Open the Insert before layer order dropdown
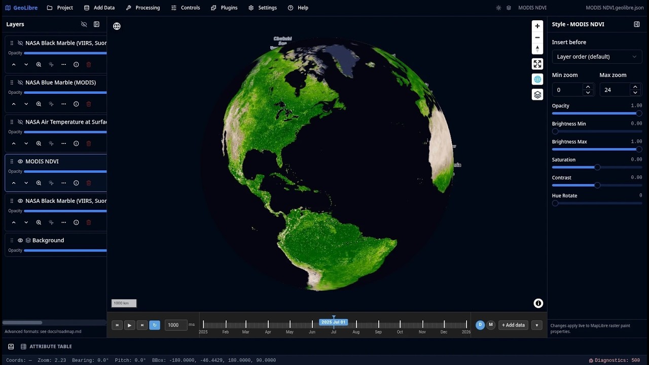This screenshot has height=365, width=649. tap(597, 57)
